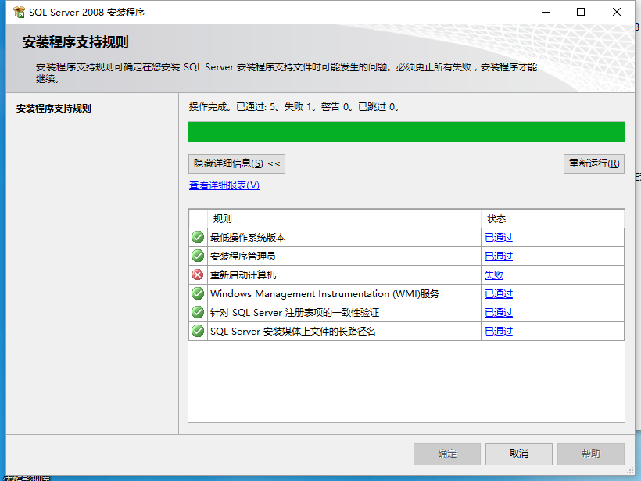641x481 pixels.
Task: Click the 操作完成 summary status text
Action: (x=294, y=107)
